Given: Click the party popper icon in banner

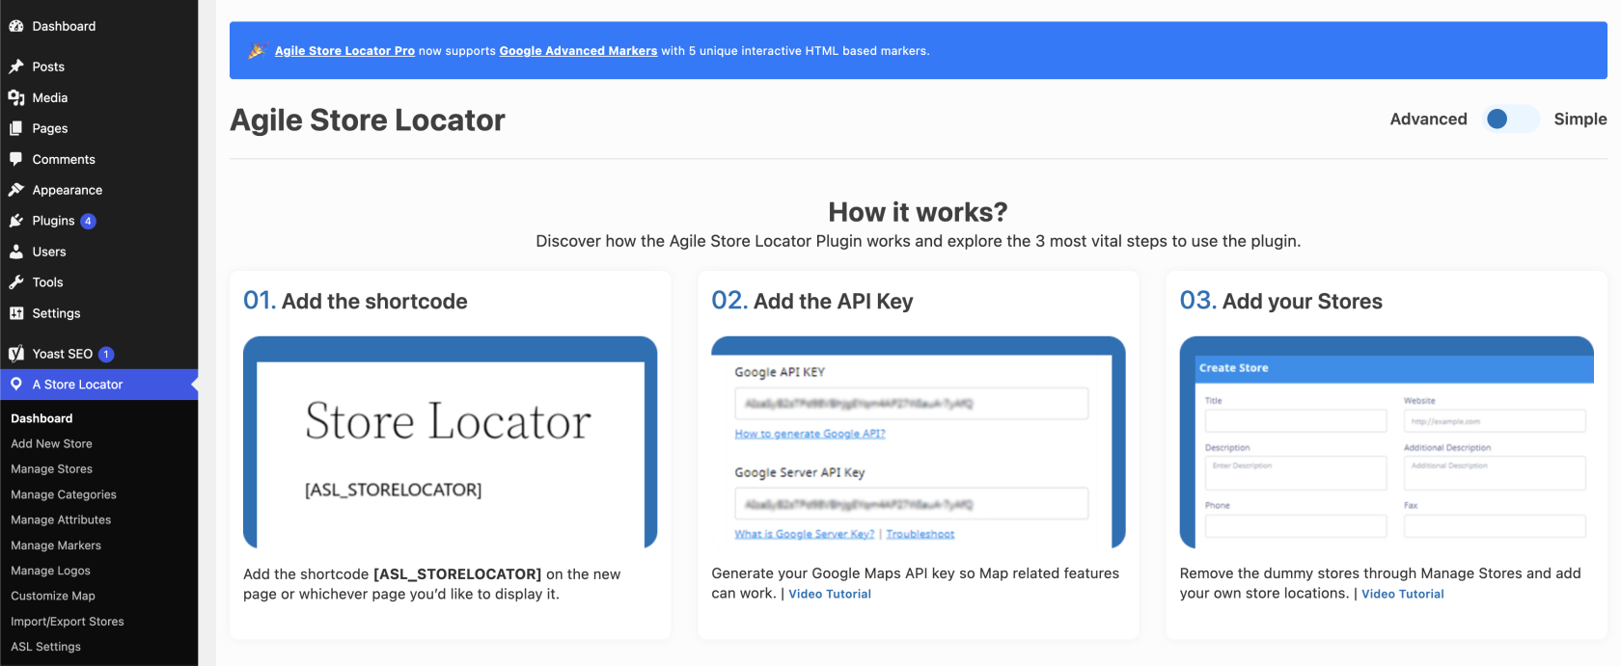Looking at the screenshot, I should 257,50.
